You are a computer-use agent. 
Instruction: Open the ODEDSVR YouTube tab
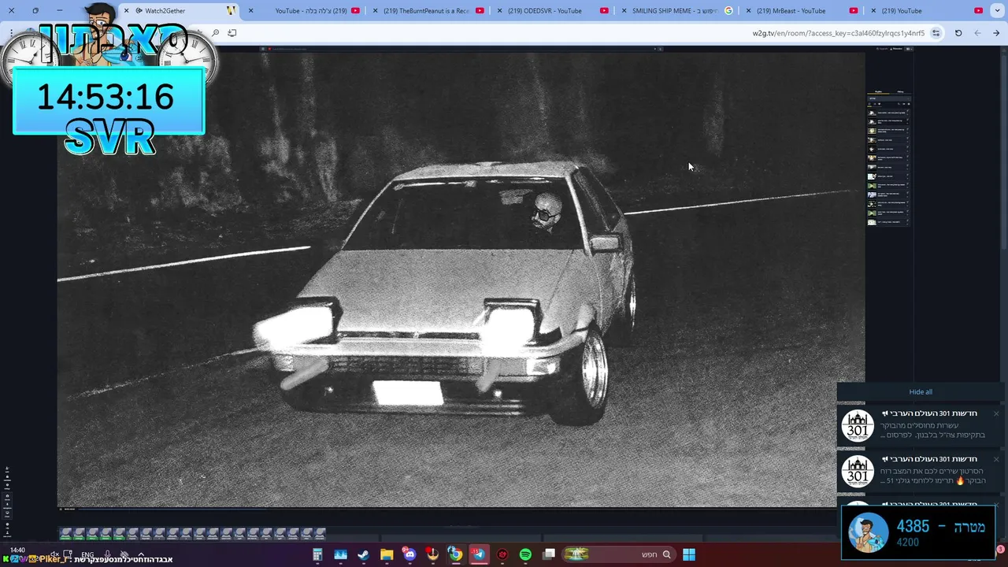553,11
